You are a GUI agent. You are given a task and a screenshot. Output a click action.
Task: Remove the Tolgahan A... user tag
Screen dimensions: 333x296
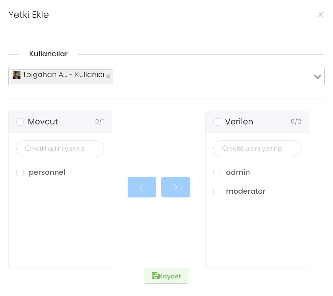coord(108,76)
